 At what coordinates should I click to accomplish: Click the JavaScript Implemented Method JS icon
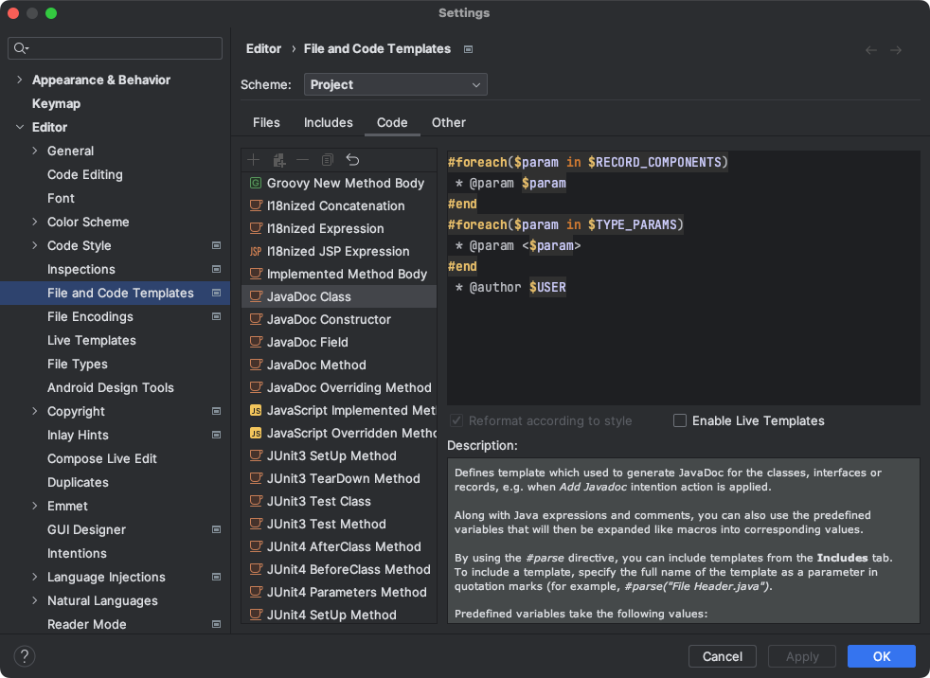(x=256, y=410)
